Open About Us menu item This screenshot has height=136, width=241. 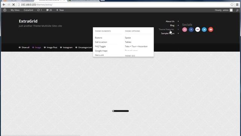click(x=170, y=22)
